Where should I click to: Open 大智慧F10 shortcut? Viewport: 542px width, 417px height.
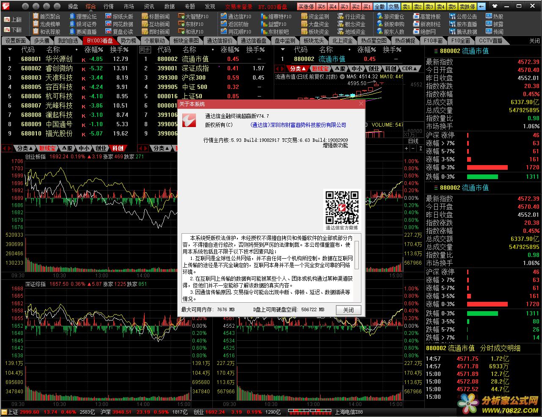pos(193,17)
